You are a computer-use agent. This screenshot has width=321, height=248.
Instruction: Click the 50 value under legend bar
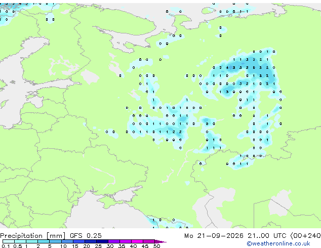click(157, 246)
